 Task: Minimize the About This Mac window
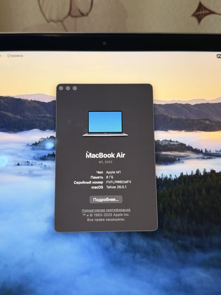click(68, 88)
